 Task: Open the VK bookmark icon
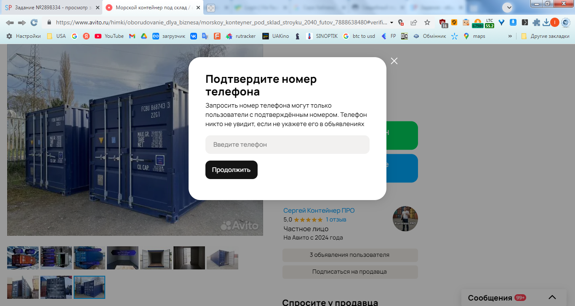click(194, 36)
